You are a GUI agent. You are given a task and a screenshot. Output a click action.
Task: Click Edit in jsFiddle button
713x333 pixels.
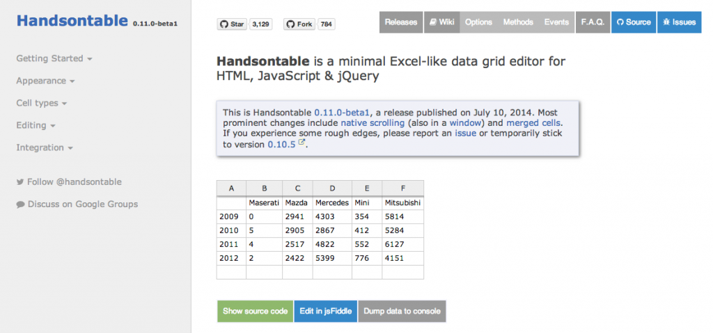(326, 311)
